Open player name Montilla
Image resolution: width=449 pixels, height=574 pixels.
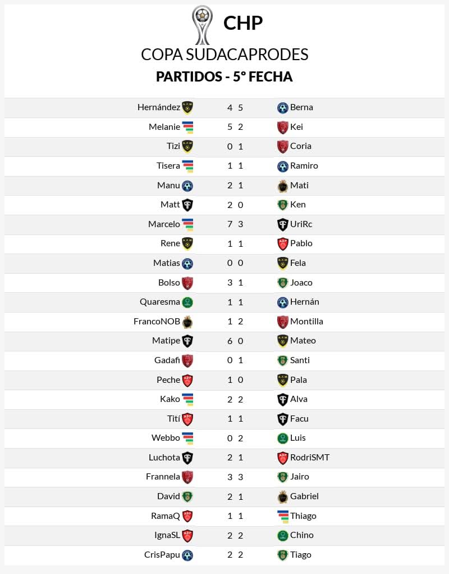[x=306, y=322]
